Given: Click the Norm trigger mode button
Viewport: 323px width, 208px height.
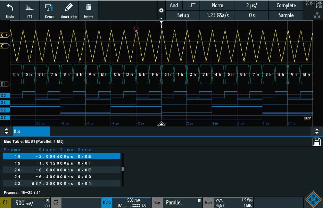Looking at the screenshot, I should pyautogui.click(x=217, y=6).
